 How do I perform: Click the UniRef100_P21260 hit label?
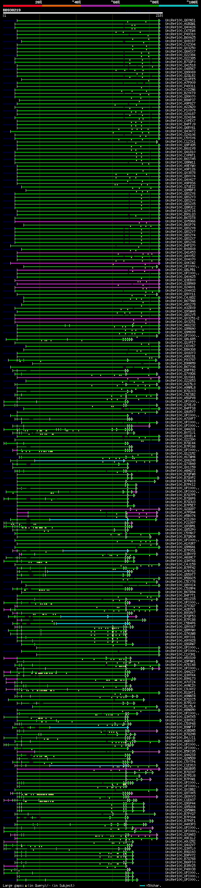pyautogui.click(x=180, y=519)
